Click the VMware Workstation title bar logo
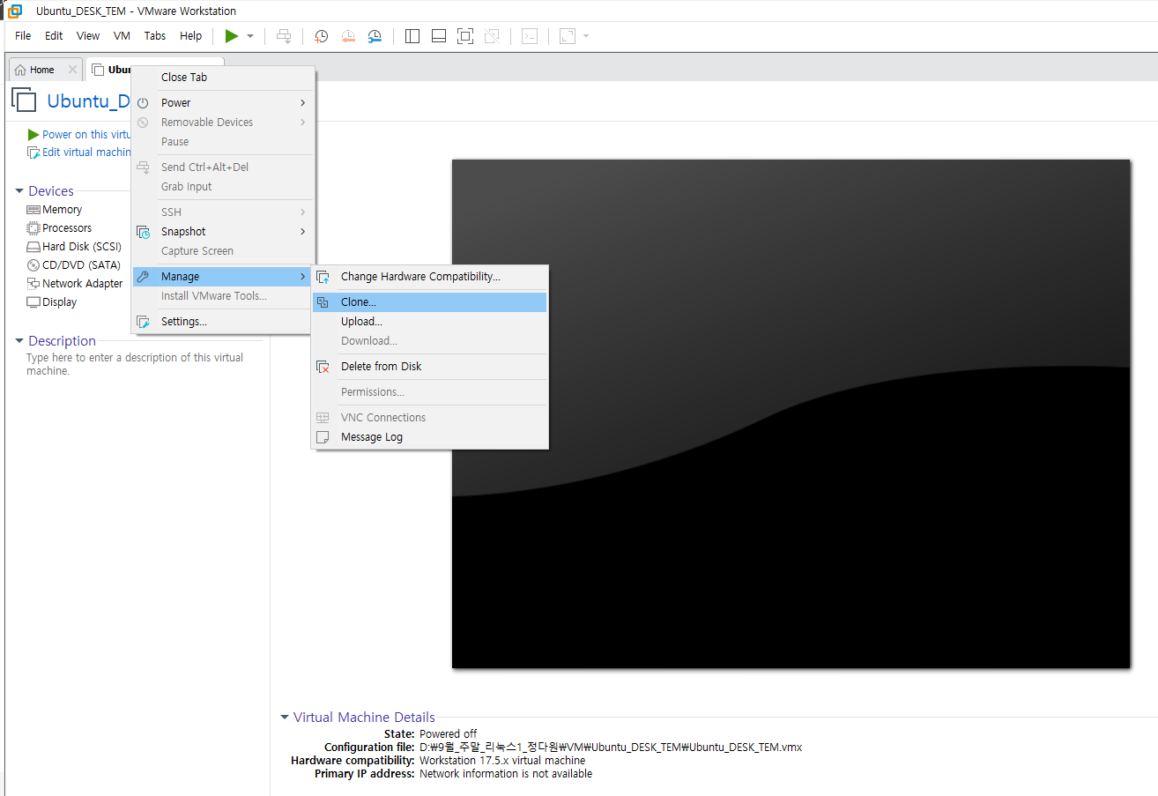The image size is (1158, 796). (x=15, y=11)
